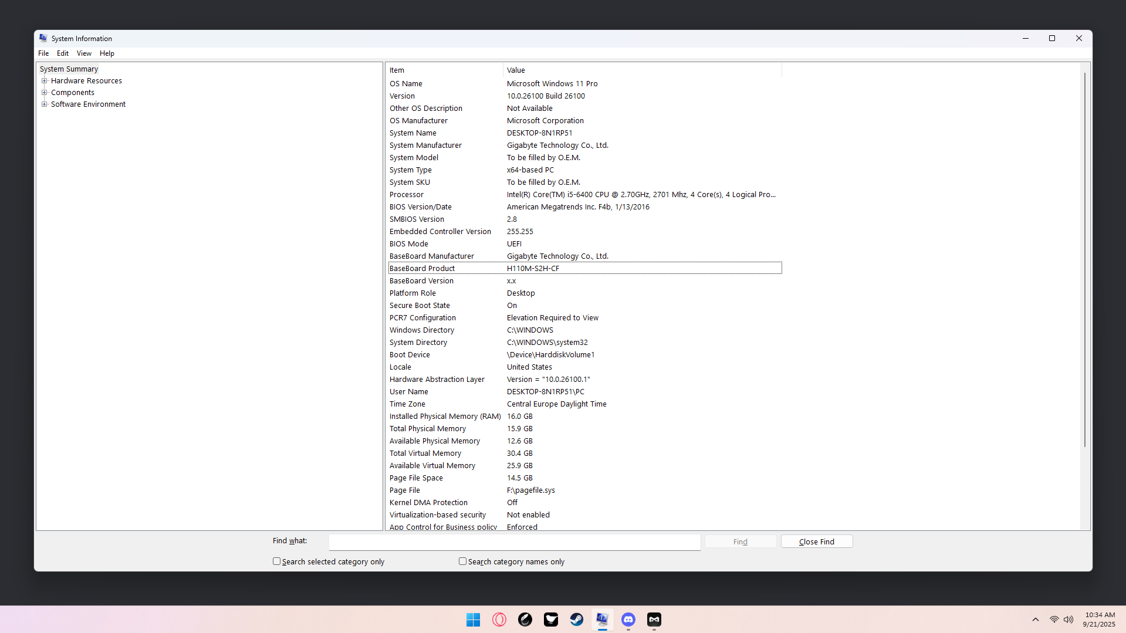
Task: Select the System Type row
Action: point(585,170)
